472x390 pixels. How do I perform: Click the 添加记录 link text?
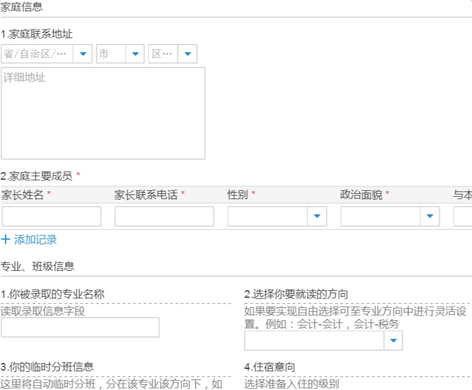coord(35,240)
